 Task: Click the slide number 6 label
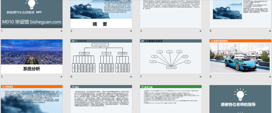(x=71, y=76)
